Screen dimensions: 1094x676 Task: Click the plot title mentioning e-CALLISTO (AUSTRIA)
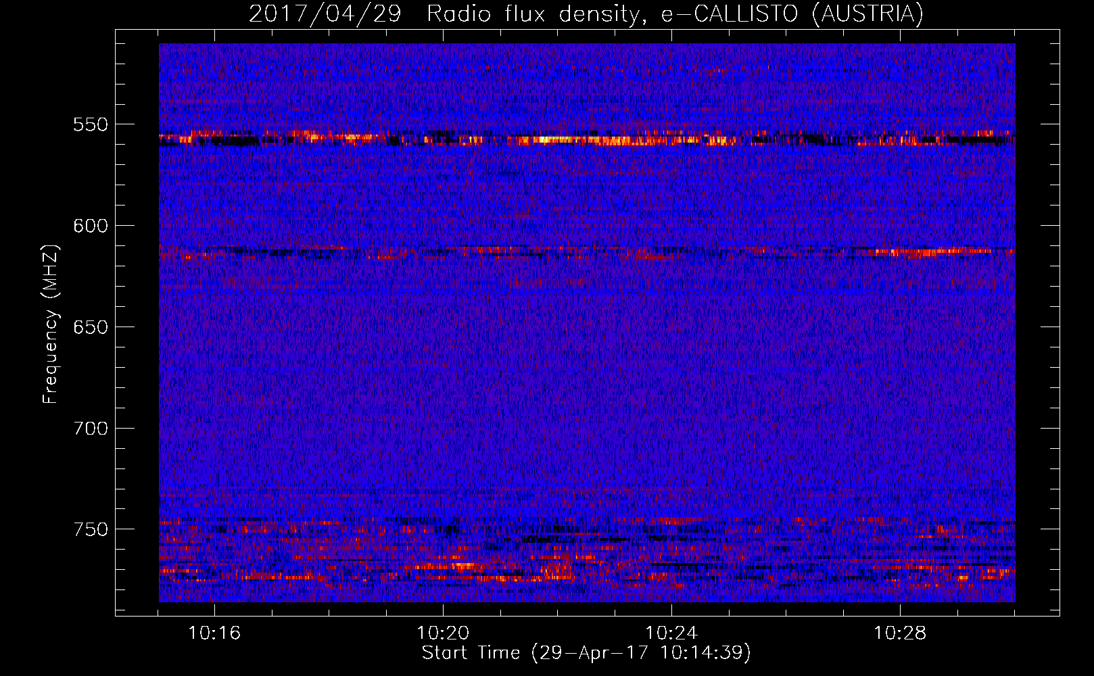click(x=586, y=13)
